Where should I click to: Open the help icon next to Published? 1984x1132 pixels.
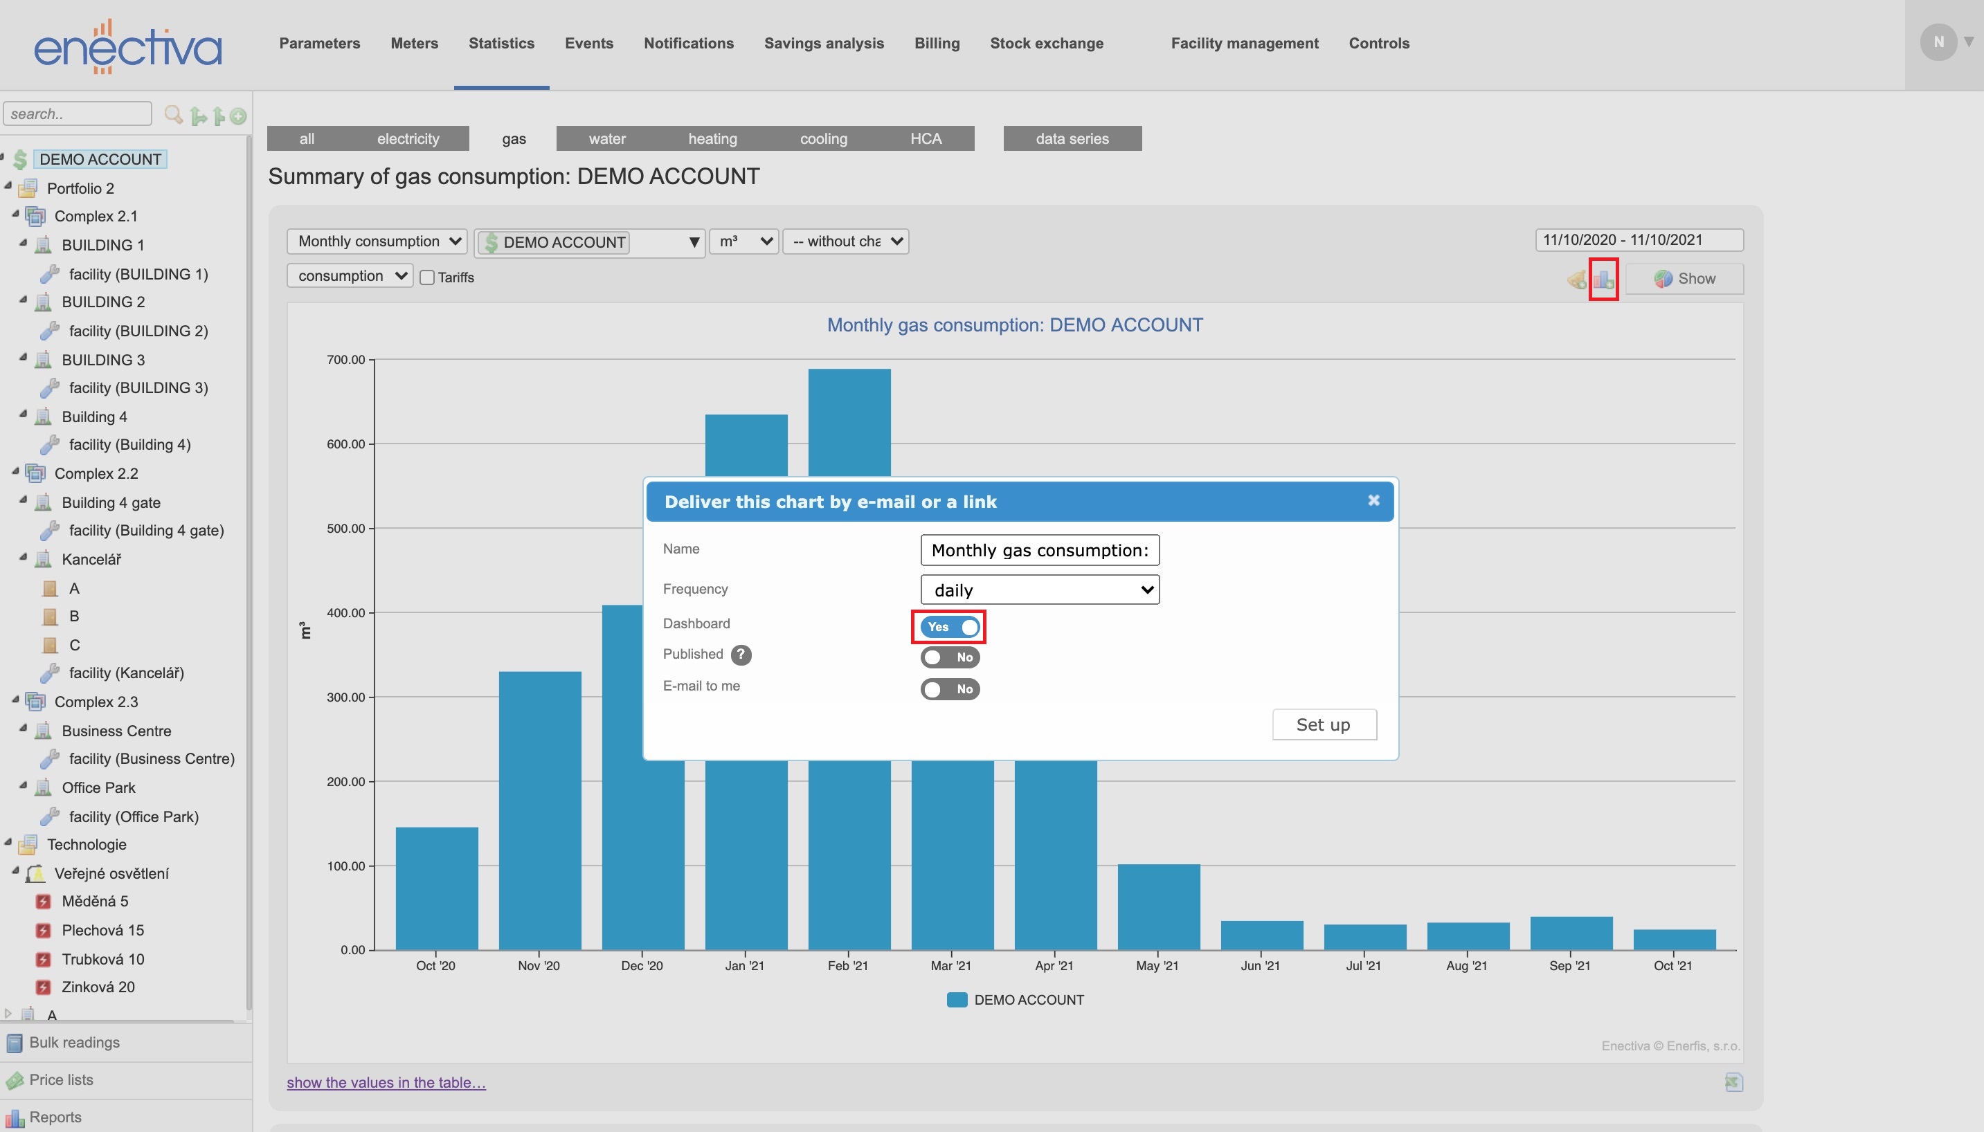[x=741, y=655]
